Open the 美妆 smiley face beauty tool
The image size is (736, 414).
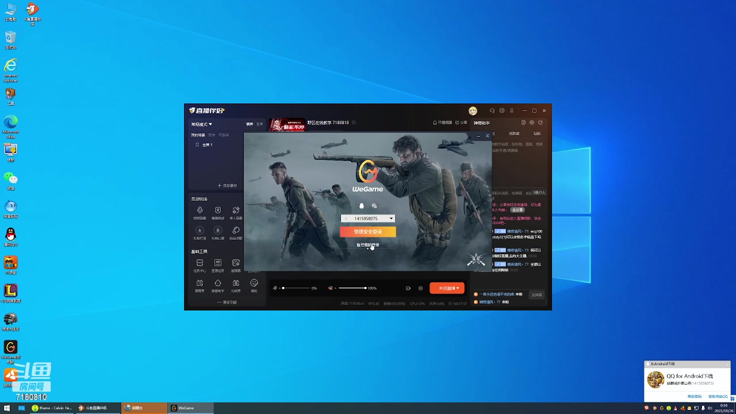pyautogui.click(x=254, y=285)
